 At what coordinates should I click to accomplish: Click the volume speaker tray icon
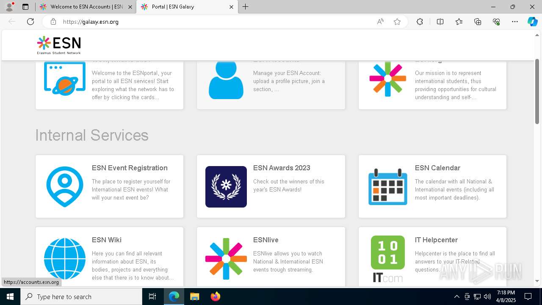487,297
